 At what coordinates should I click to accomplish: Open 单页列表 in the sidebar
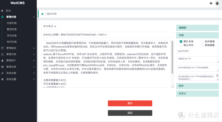(x=12, y=42)
